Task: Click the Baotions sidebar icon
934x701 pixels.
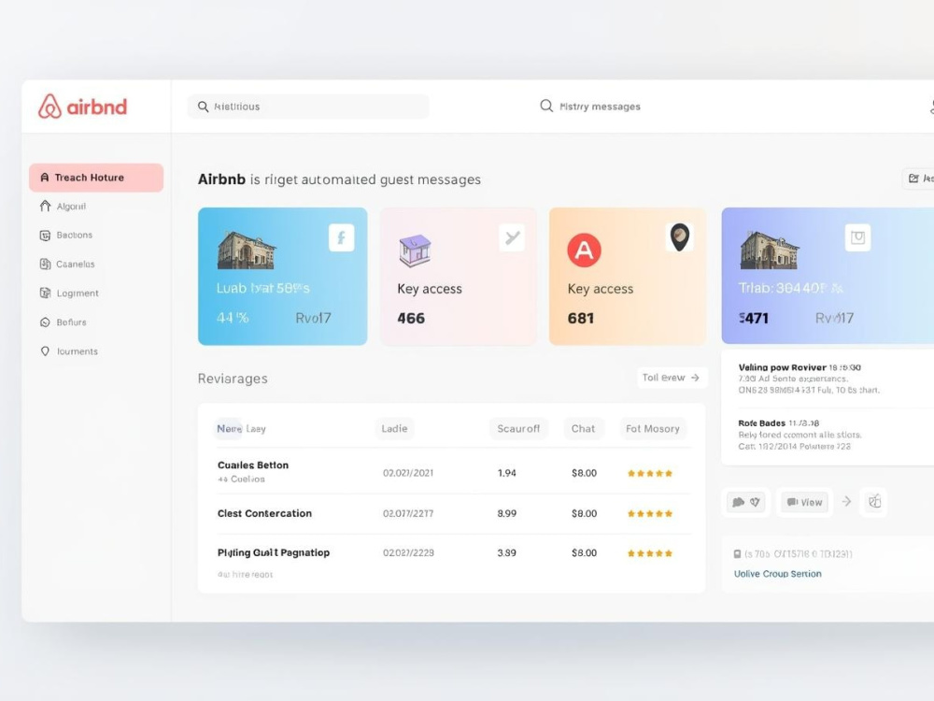Action: click(45, 235)
